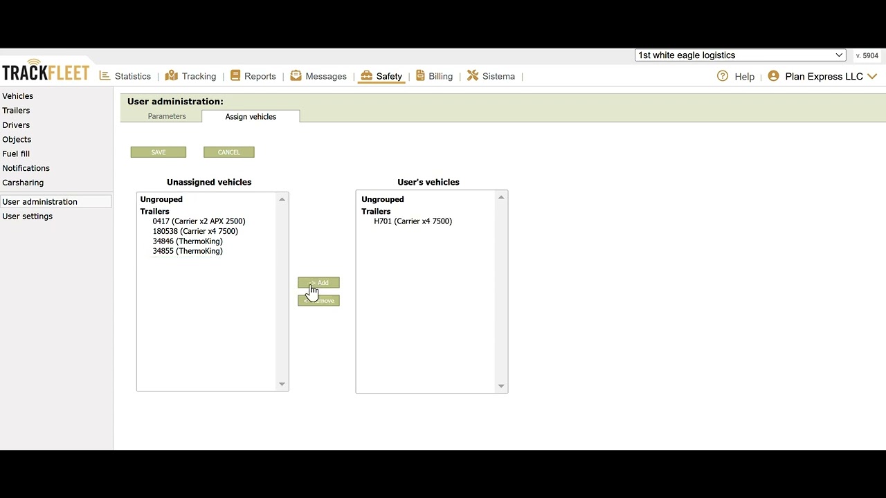The width and height of the screenshot is (886, 498).
Task: Click Trailers group in User's vehicles list
Action: point(376,212)
